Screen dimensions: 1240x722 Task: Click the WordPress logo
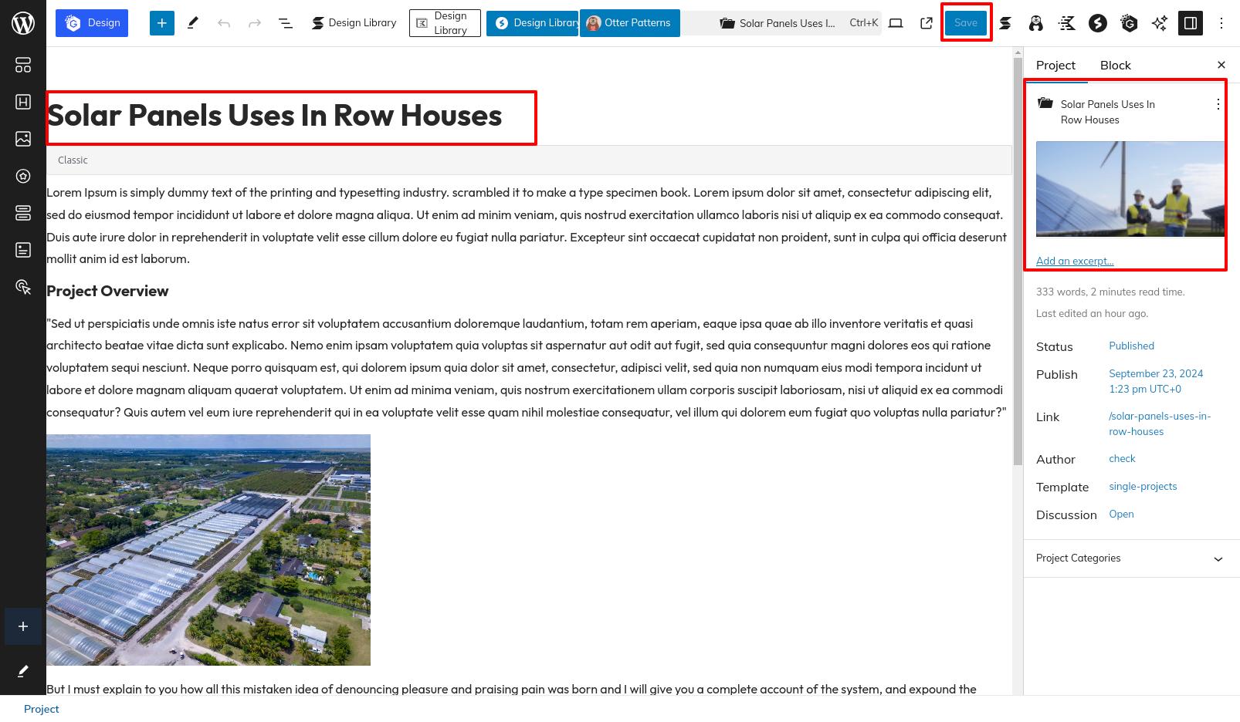(x=23, y=23)
